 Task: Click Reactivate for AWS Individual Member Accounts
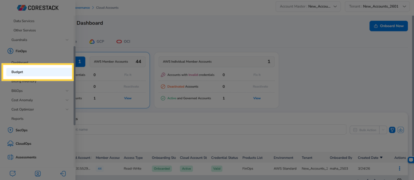260,87
